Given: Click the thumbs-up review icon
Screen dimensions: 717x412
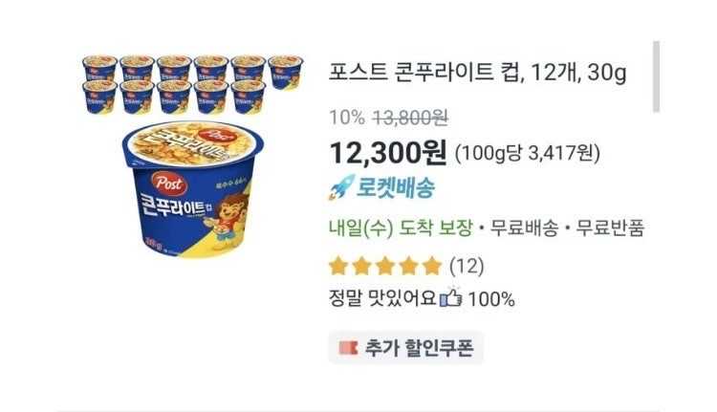Looking at the screenshot, I should point(450,297).
